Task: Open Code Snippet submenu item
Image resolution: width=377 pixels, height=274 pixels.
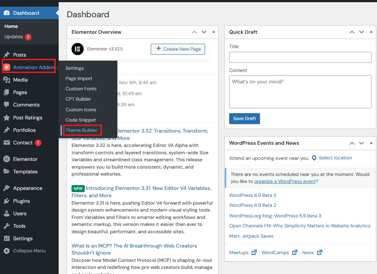Action: pos(81,120)
